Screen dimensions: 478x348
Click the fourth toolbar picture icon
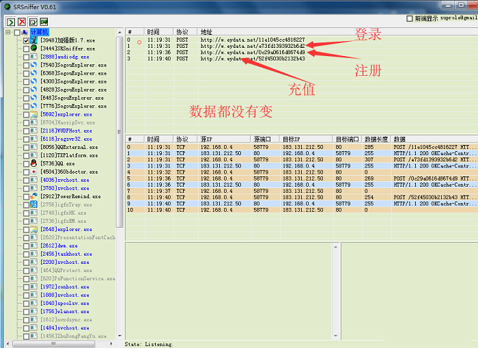click(44, 22)
